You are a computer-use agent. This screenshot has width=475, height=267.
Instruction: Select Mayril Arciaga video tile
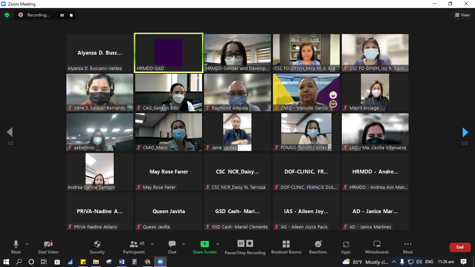click(375, 92)
